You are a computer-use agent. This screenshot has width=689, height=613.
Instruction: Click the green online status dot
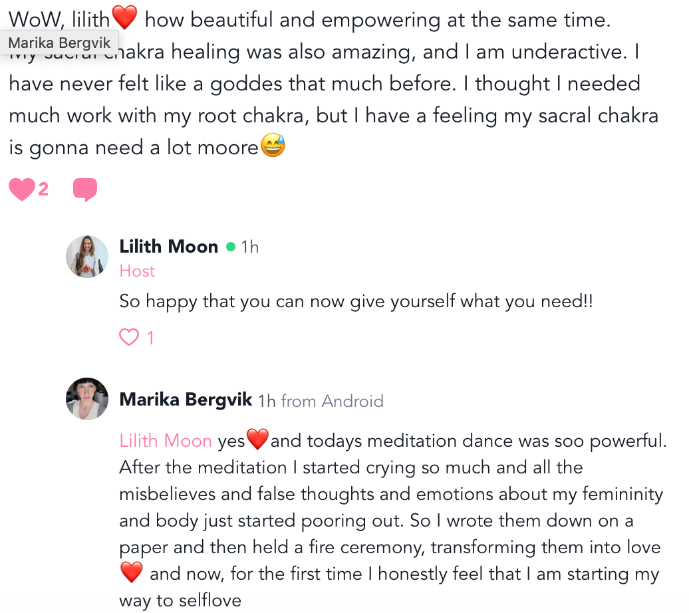[231, 247]
